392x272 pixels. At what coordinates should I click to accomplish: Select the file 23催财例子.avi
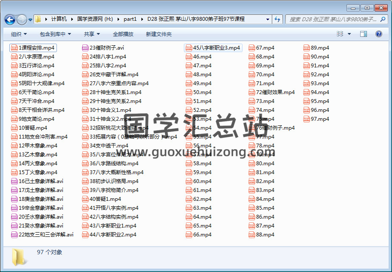pyautogui.click(x=106, y=48)
